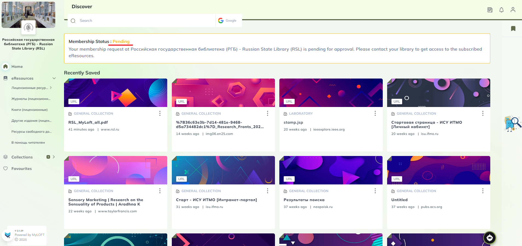Collapse the eResources section chevron

[54, 78]
